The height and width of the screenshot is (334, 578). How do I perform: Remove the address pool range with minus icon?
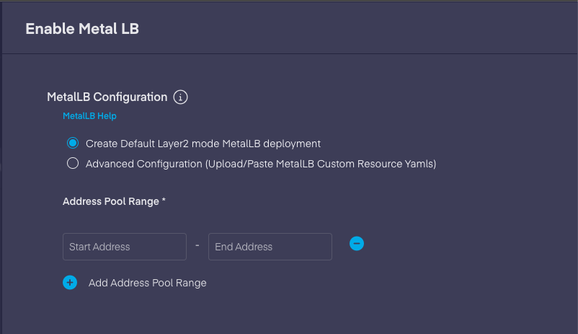[x=356, y=244]
